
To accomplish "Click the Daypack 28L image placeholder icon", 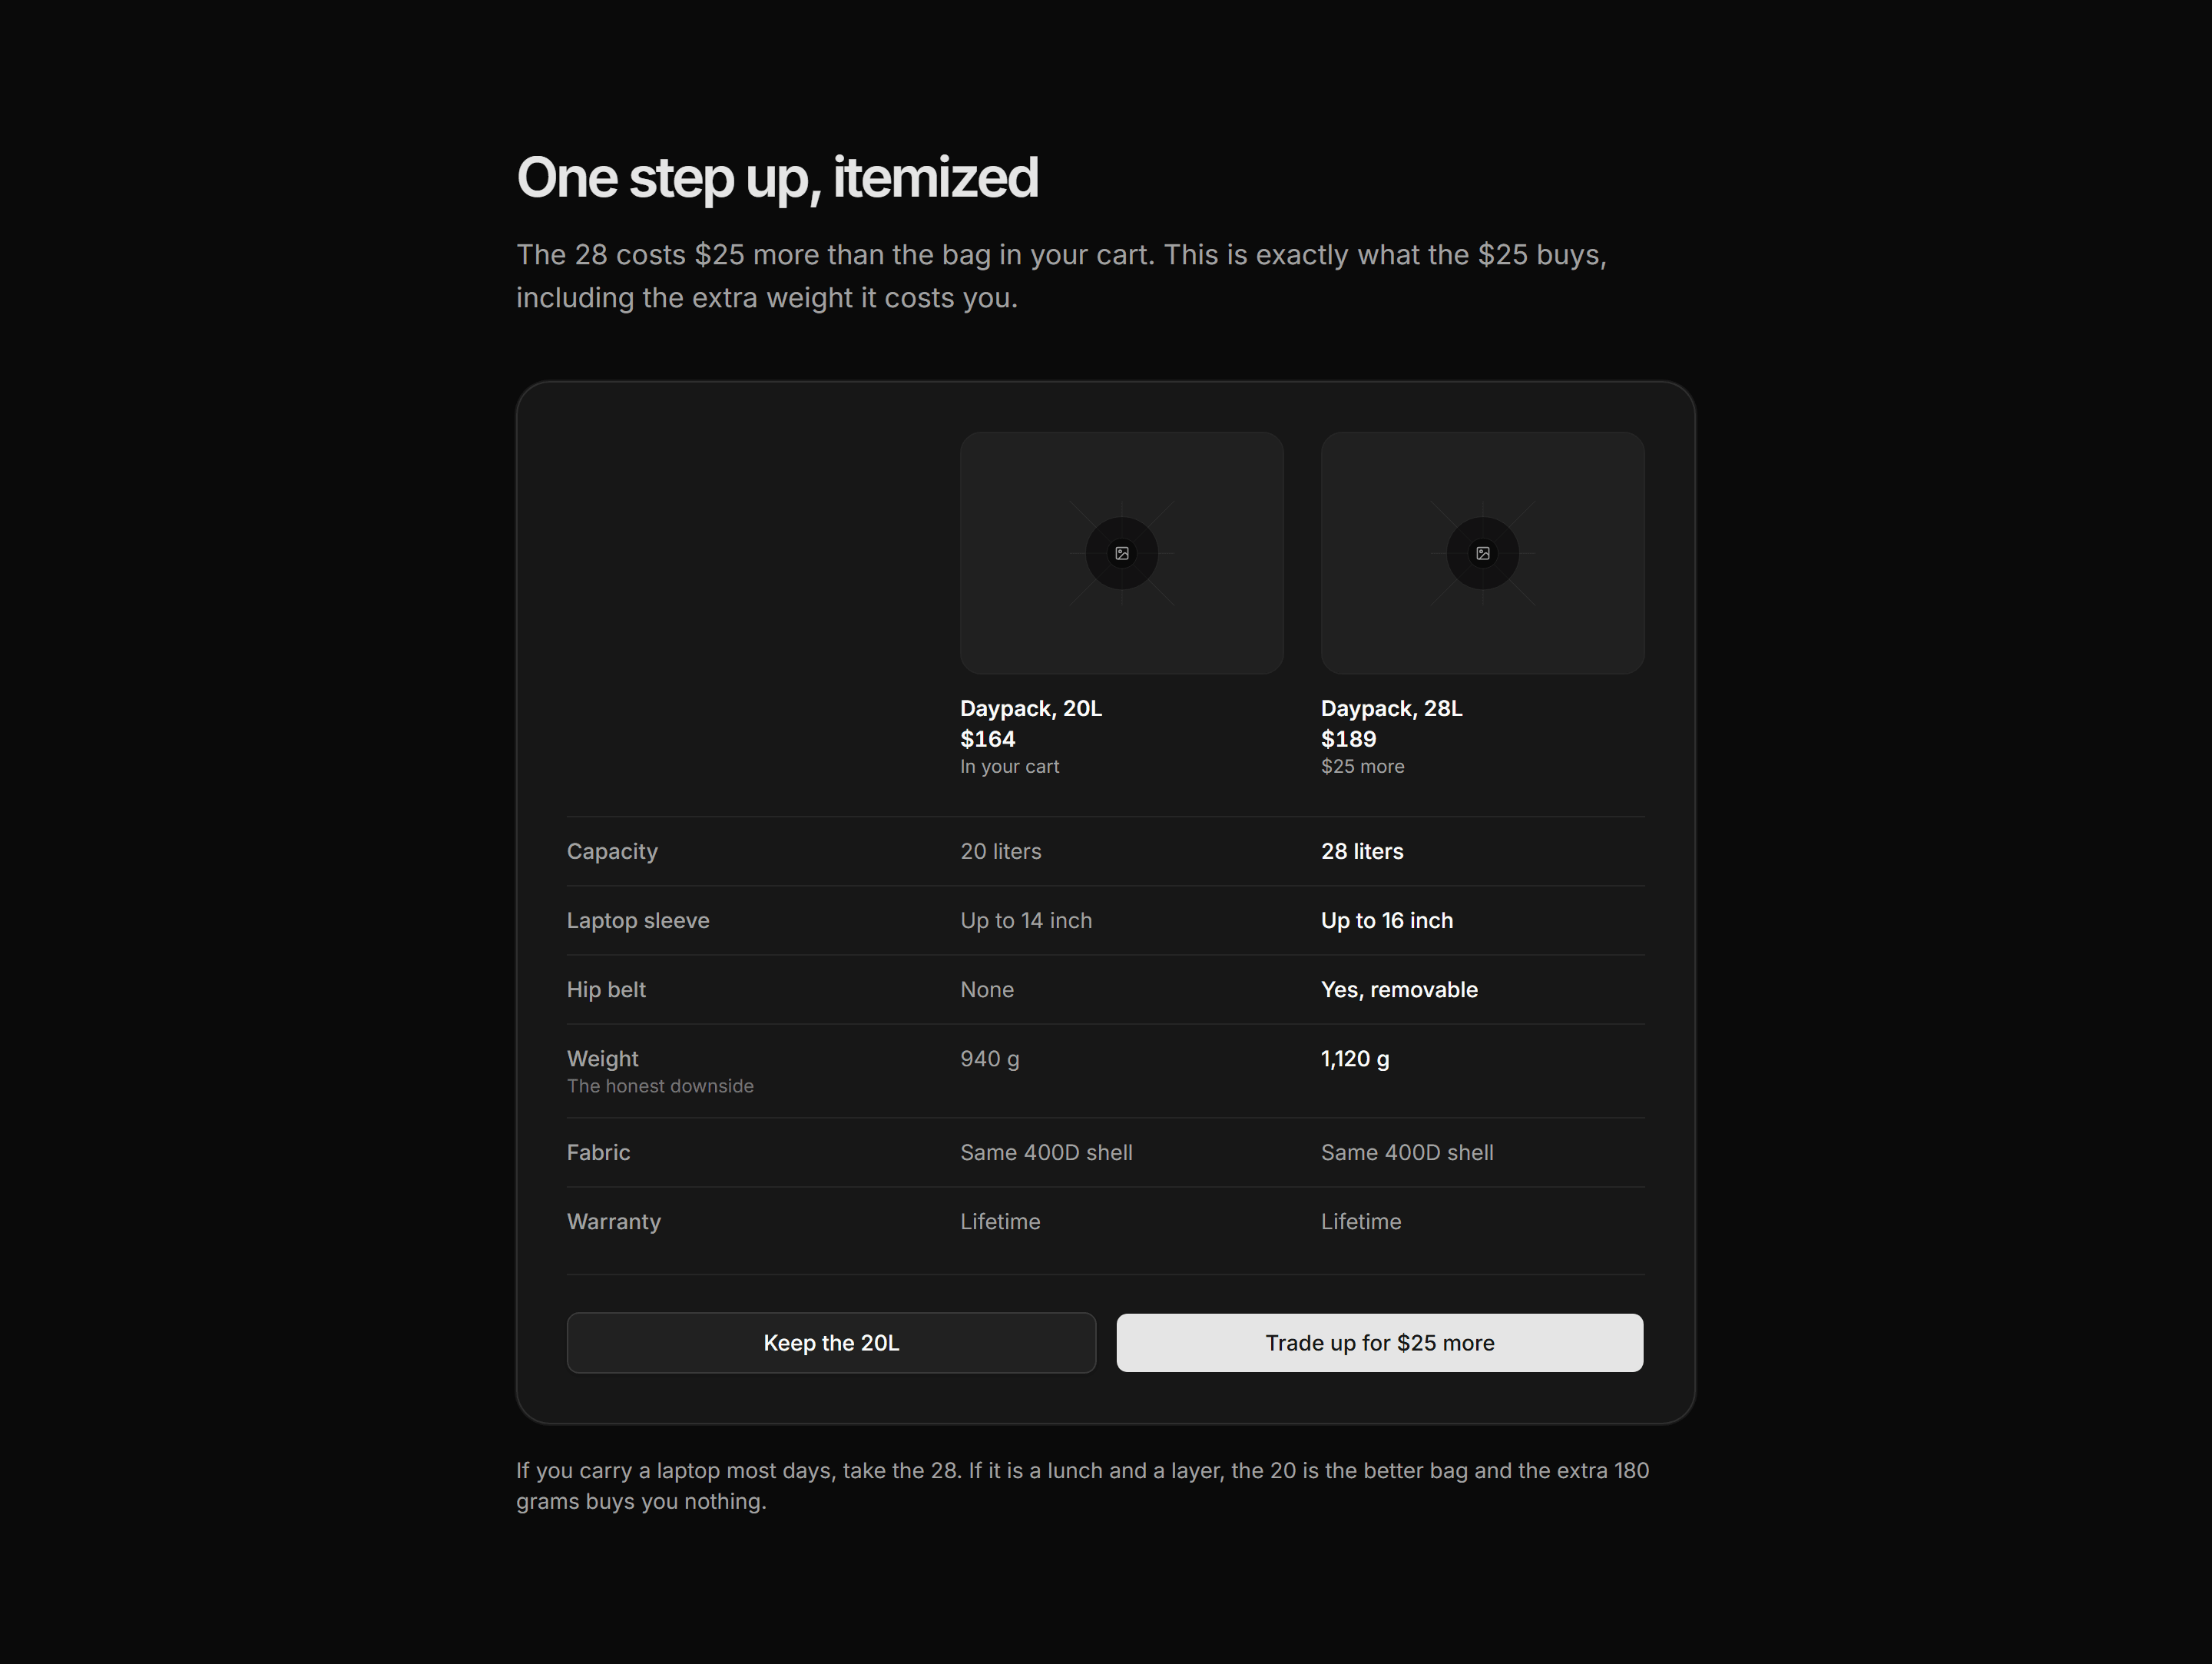I will (1483, 553).
